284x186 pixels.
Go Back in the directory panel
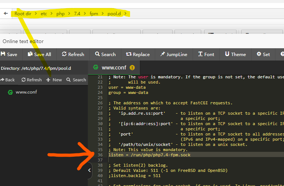(x=7, y=80)
